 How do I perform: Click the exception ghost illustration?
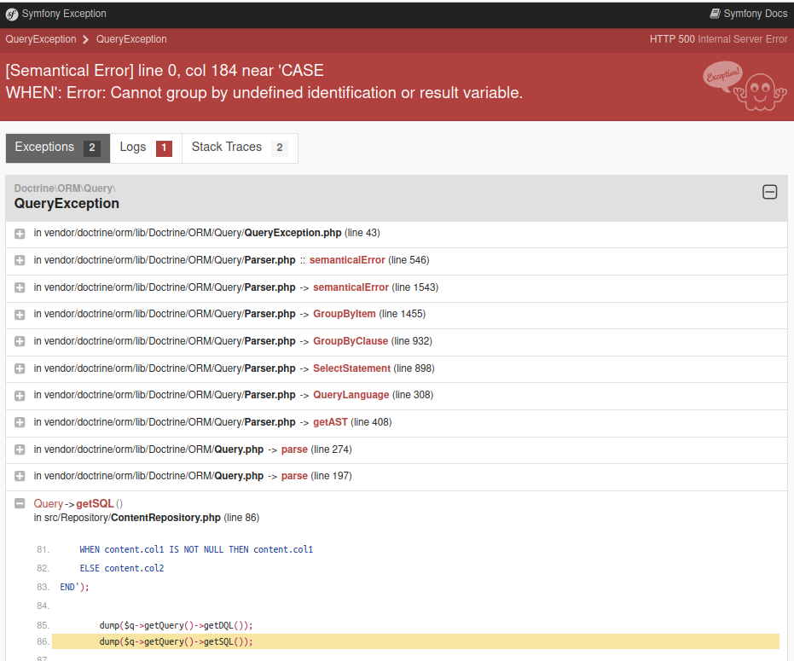(744, 86)
